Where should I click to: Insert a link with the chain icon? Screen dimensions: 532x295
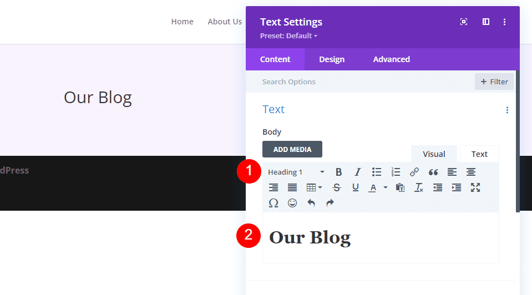click(414, 172)
